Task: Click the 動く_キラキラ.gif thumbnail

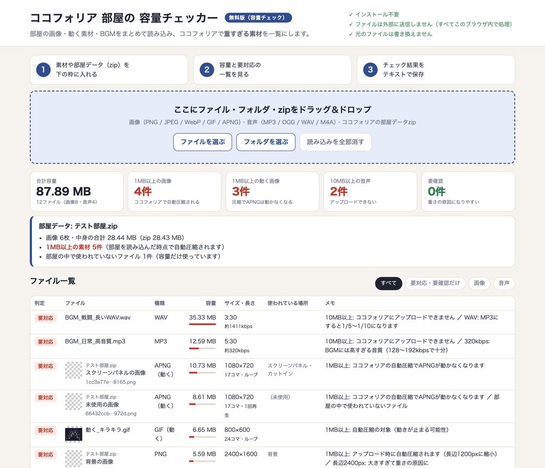Action: click(73, 434)
